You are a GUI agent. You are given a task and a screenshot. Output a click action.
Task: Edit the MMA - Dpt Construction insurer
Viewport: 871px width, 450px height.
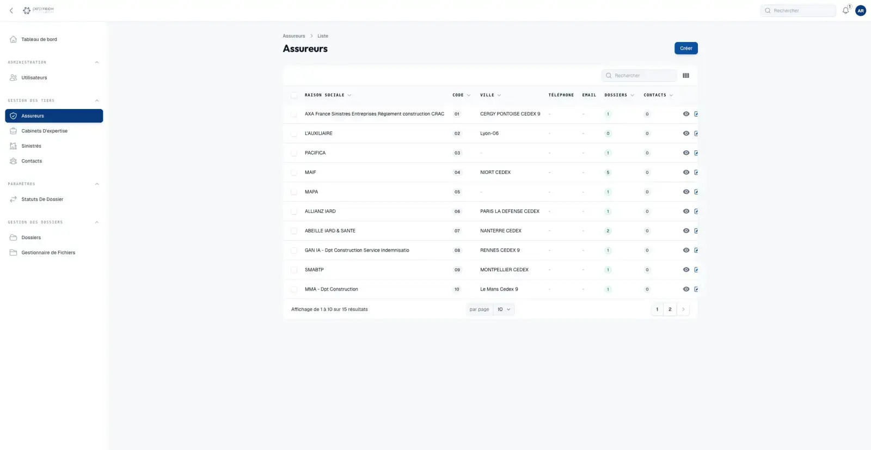coord(696,289)
